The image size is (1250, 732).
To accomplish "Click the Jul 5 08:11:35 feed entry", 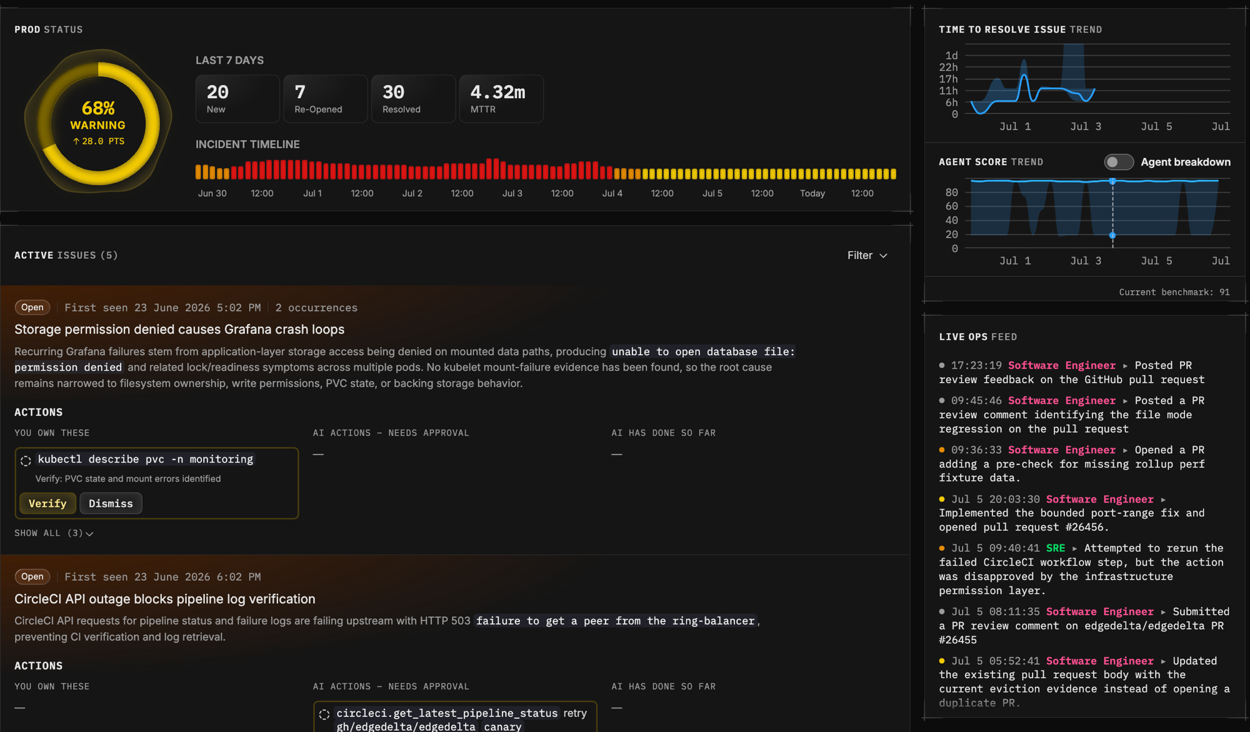I will [1084, 625].
